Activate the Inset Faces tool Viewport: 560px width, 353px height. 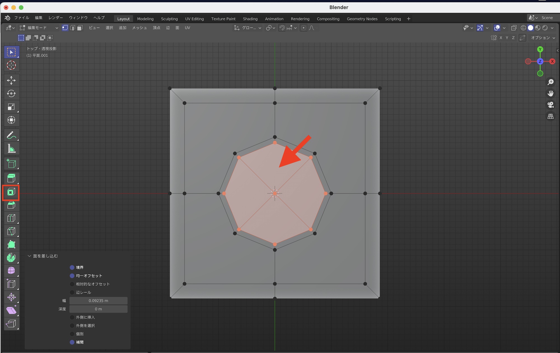[x=11, y=192]
